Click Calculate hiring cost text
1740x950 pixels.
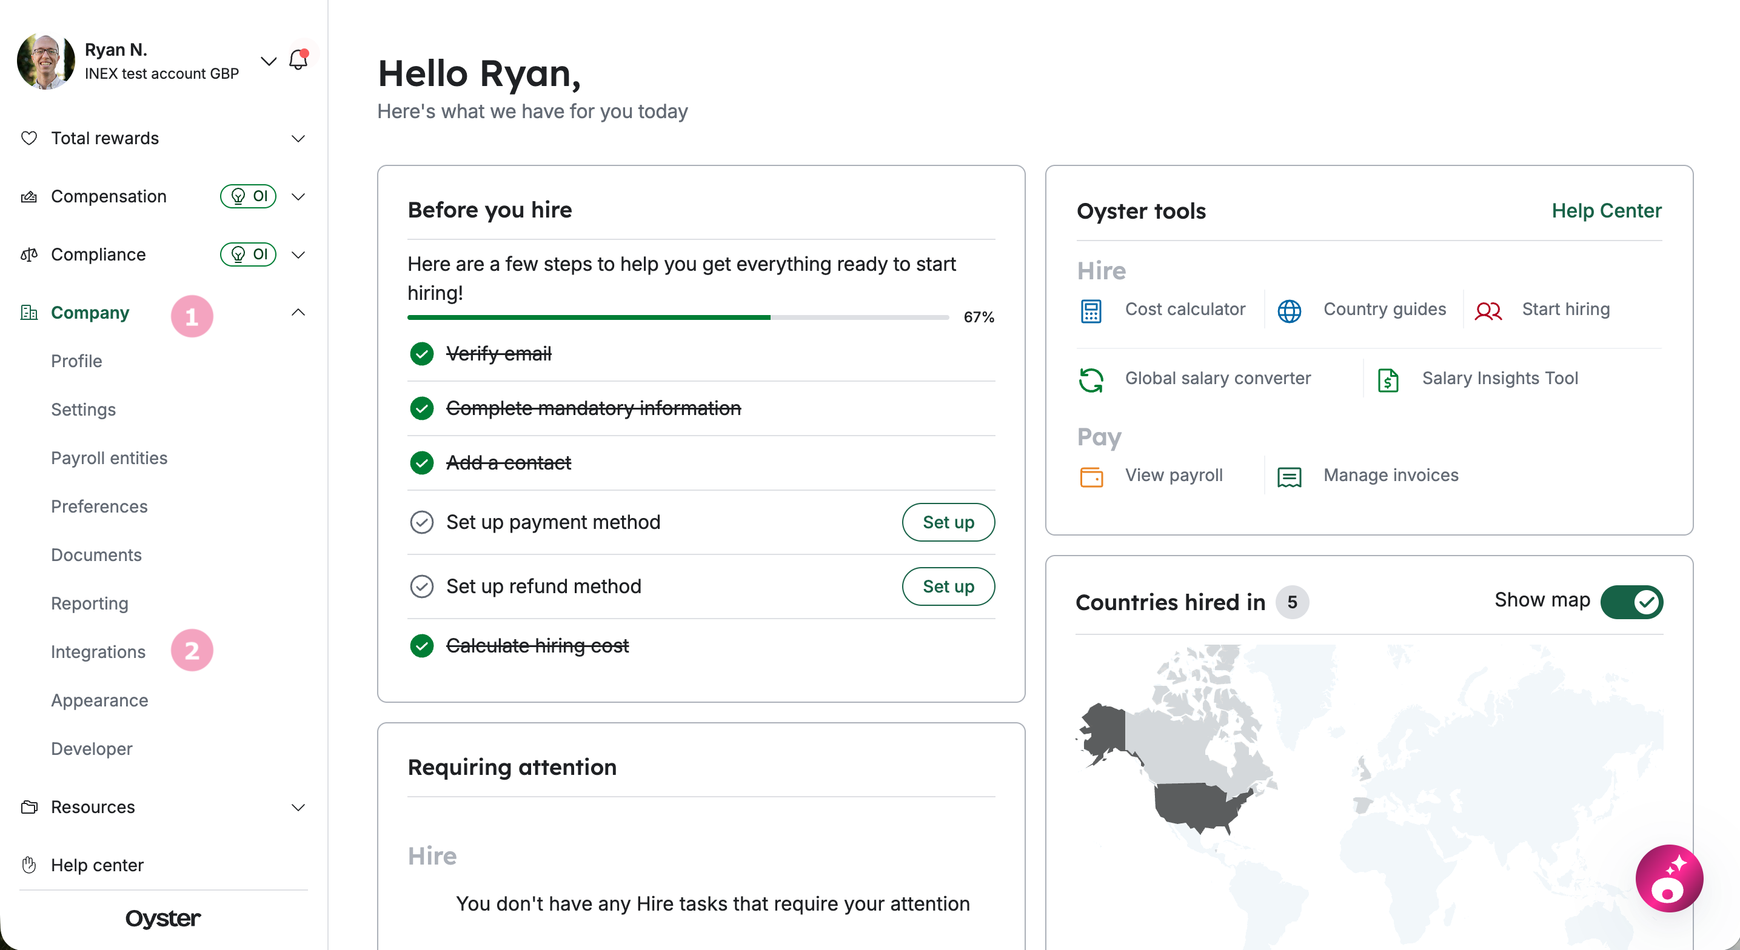[x=537, y=646]
